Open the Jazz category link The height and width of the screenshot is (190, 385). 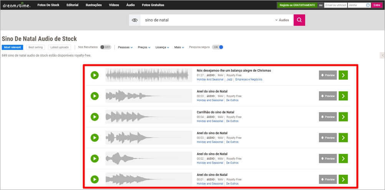click(229, 79)
